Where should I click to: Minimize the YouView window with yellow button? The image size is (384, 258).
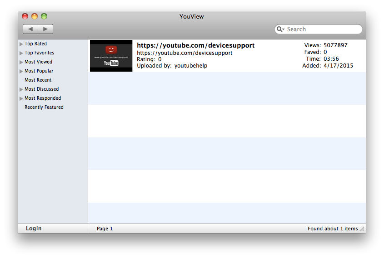35,16
